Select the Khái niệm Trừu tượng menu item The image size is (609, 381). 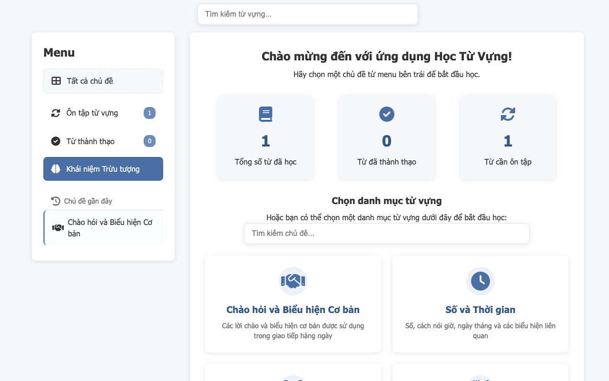pyautogui.click(x=103, y=169)
